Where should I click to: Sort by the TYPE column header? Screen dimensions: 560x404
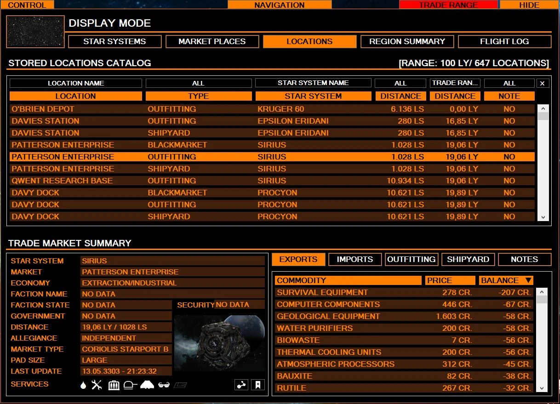coord(199,96)
